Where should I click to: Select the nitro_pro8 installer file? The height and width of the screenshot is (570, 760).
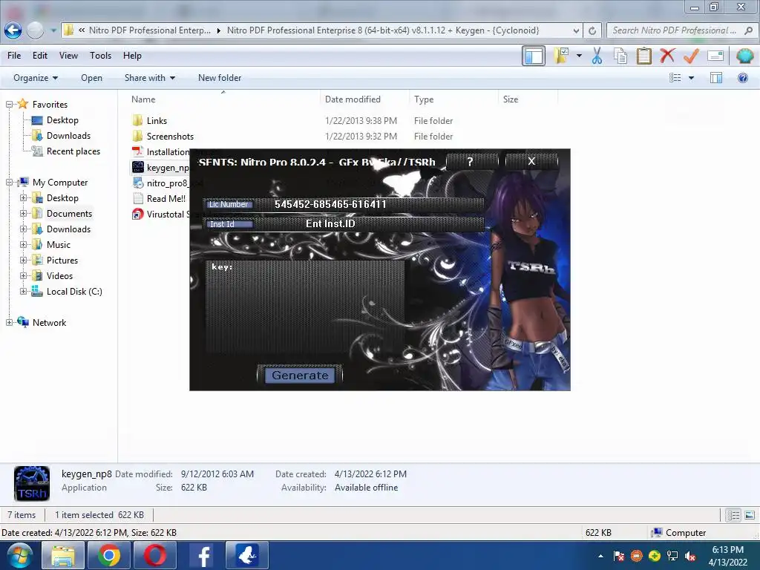pos(167,183)
